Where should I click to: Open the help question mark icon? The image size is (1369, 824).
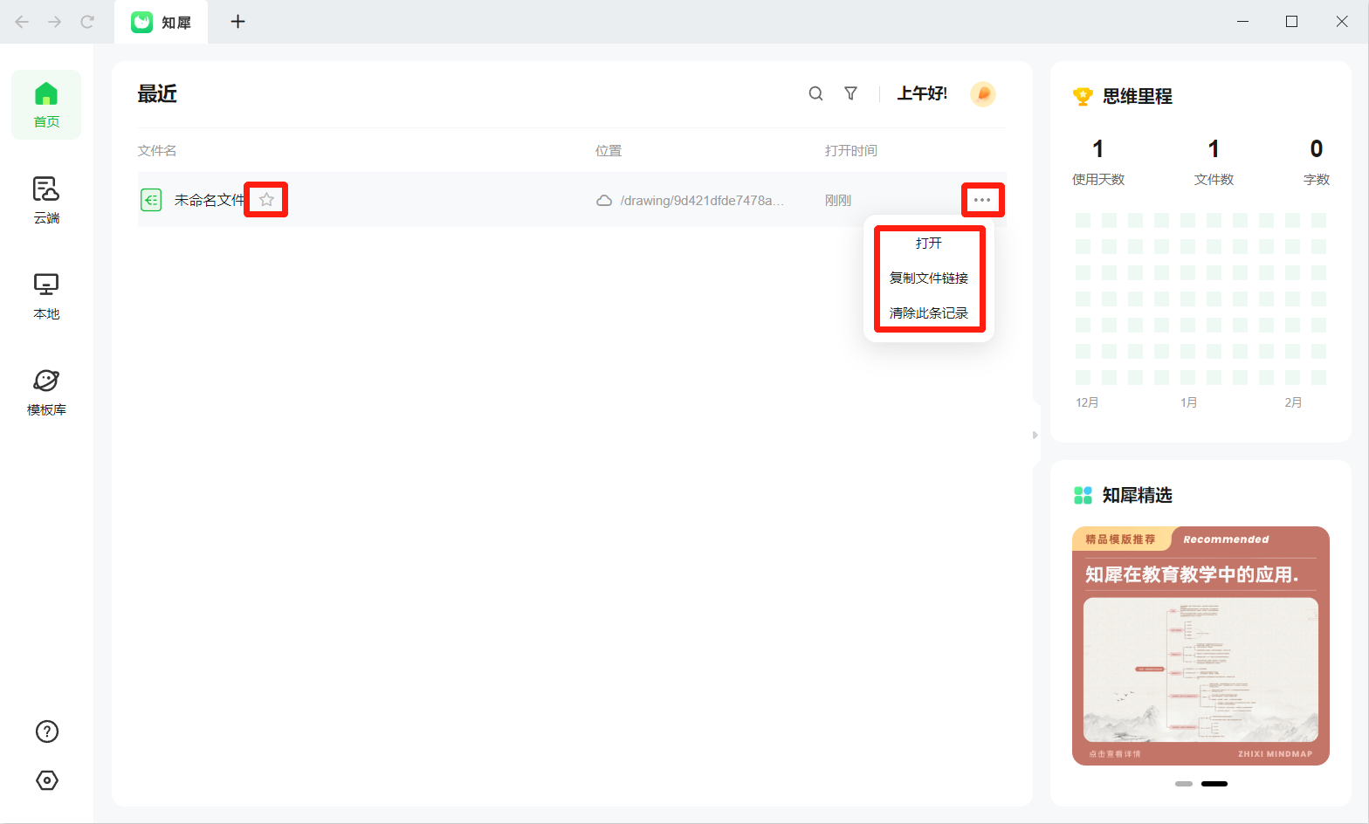[x=47, y=731]
